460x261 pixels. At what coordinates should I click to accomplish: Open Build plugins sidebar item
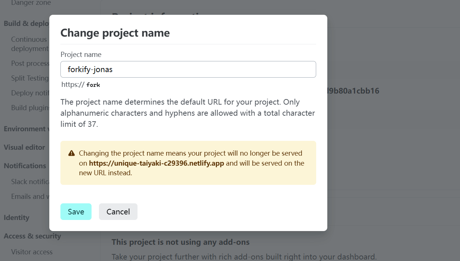click(30, 108)
